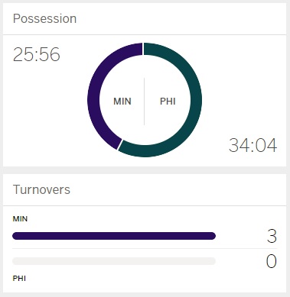Image resolution: width=290 pixels, height=297 pixels.
Task: Click the Possession panel heading
Action: [44, 19]
